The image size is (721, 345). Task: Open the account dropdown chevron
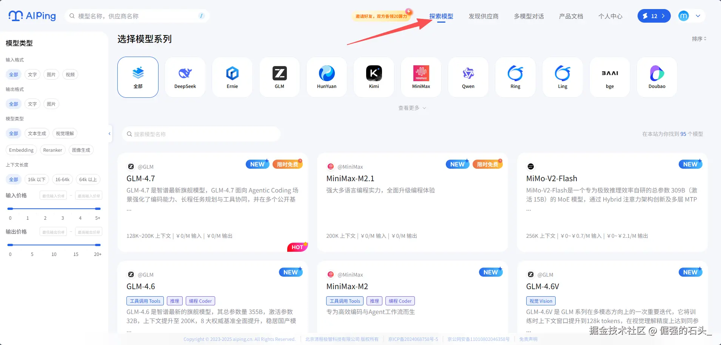click(698, 16)
